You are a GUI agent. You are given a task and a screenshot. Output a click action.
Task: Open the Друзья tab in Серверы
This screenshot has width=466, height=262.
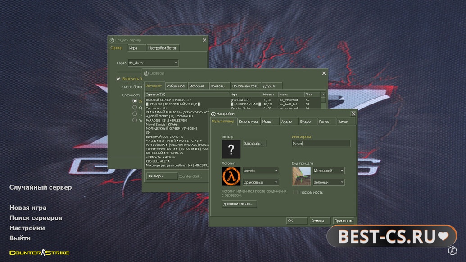tap(271, 86)
